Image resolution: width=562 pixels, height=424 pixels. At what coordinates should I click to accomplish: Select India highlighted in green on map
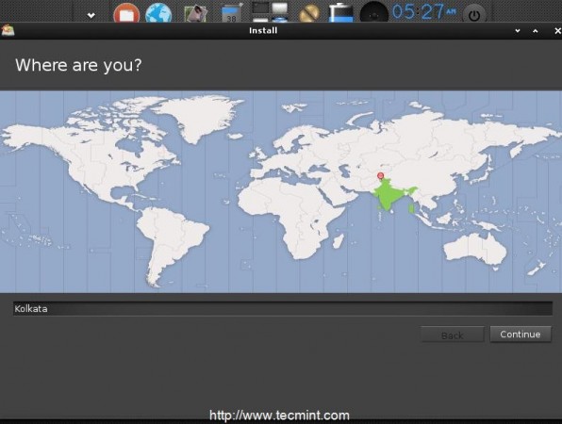390,194
